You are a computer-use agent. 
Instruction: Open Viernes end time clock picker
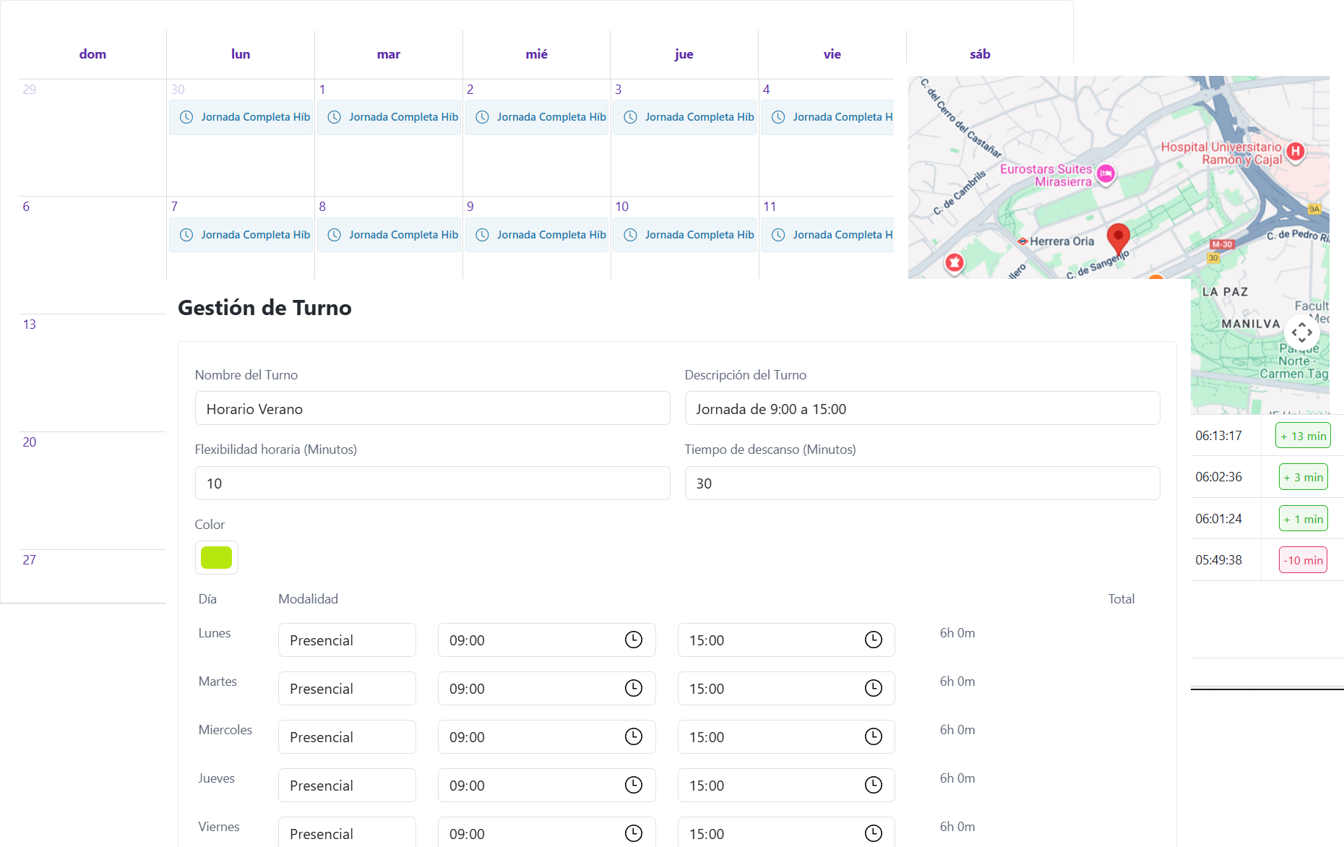tap(874, 833)
